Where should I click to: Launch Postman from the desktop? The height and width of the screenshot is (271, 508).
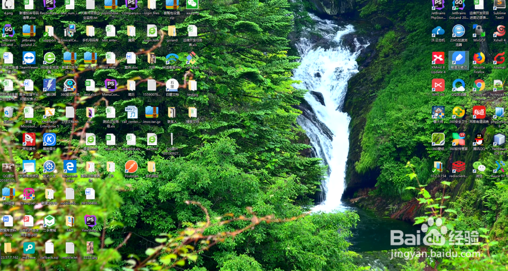(x=131, y=166)
